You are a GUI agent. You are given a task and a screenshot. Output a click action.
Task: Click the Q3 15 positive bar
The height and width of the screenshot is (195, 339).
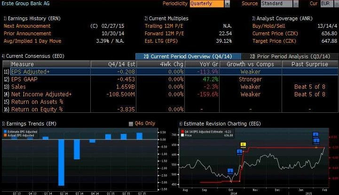click(140, 136)
